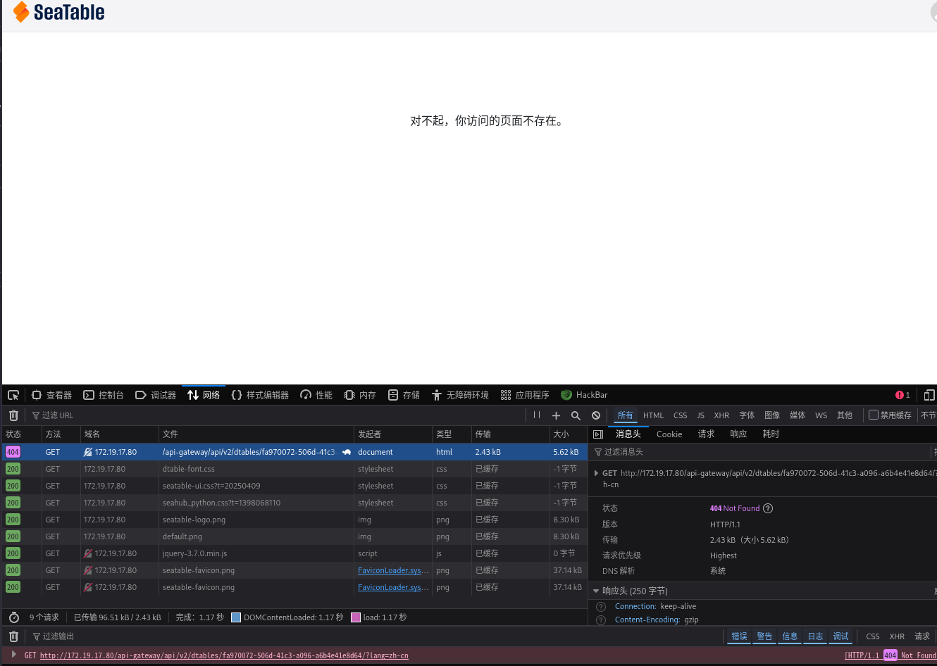Image resolution: width=937 pixels, height=666 pixels.
Task: Filter requests by HTML
Action: point(653,415)
